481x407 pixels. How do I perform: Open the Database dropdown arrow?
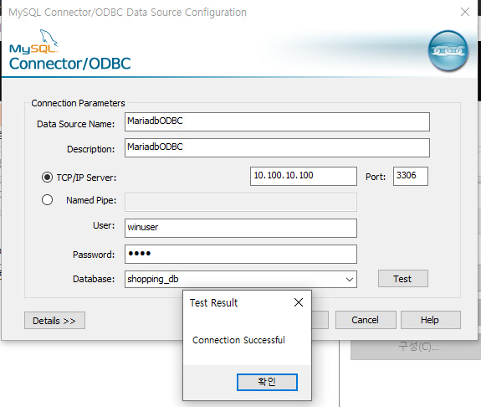349,279
